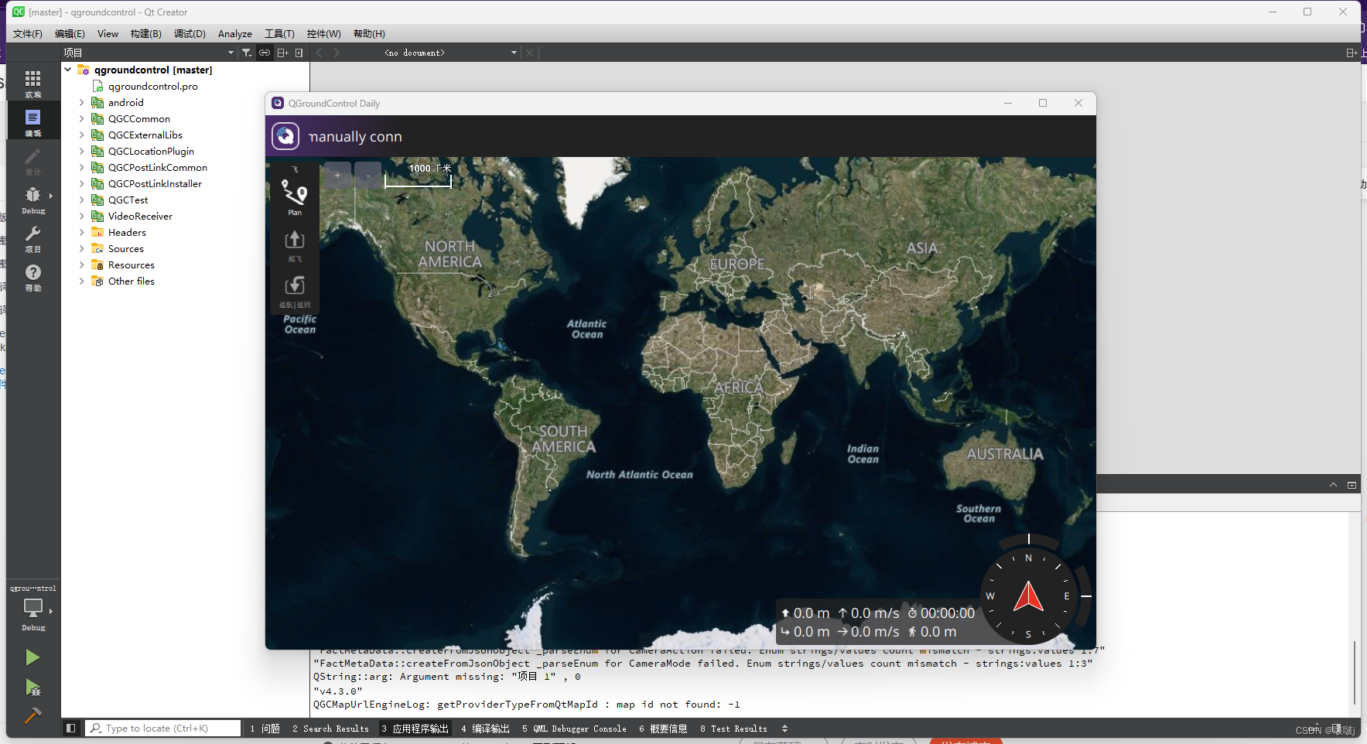Zoom out the map with minus button
Viewport: 1367px width, 744px height.
[x=367, y=175]
